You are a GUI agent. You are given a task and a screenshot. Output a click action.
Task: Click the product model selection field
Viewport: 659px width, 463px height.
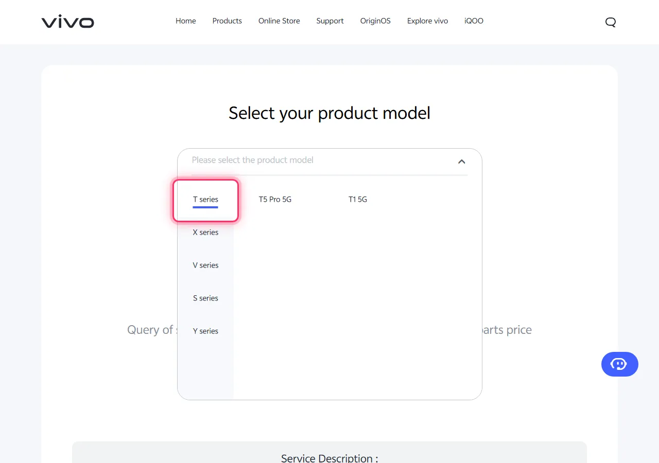329,161
